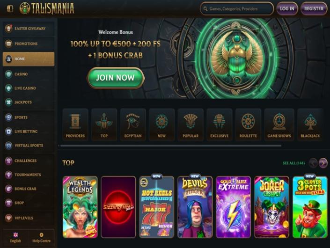
Task: Show next Top games with right arrow
Action: [323, 163]
